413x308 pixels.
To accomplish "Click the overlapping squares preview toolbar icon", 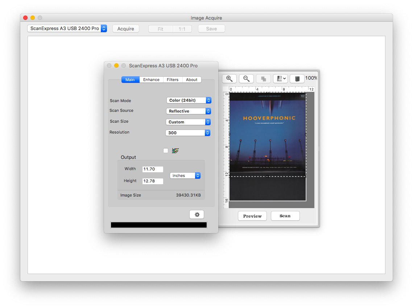I will (x=263, y=79).
